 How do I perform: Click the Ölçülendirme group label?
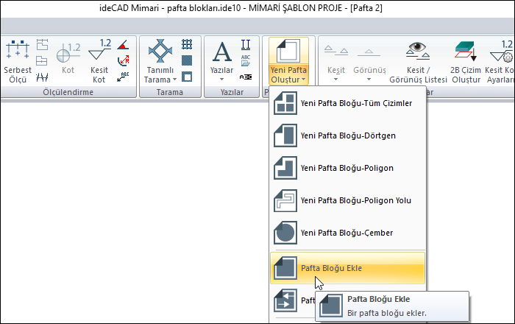(68, 92)
